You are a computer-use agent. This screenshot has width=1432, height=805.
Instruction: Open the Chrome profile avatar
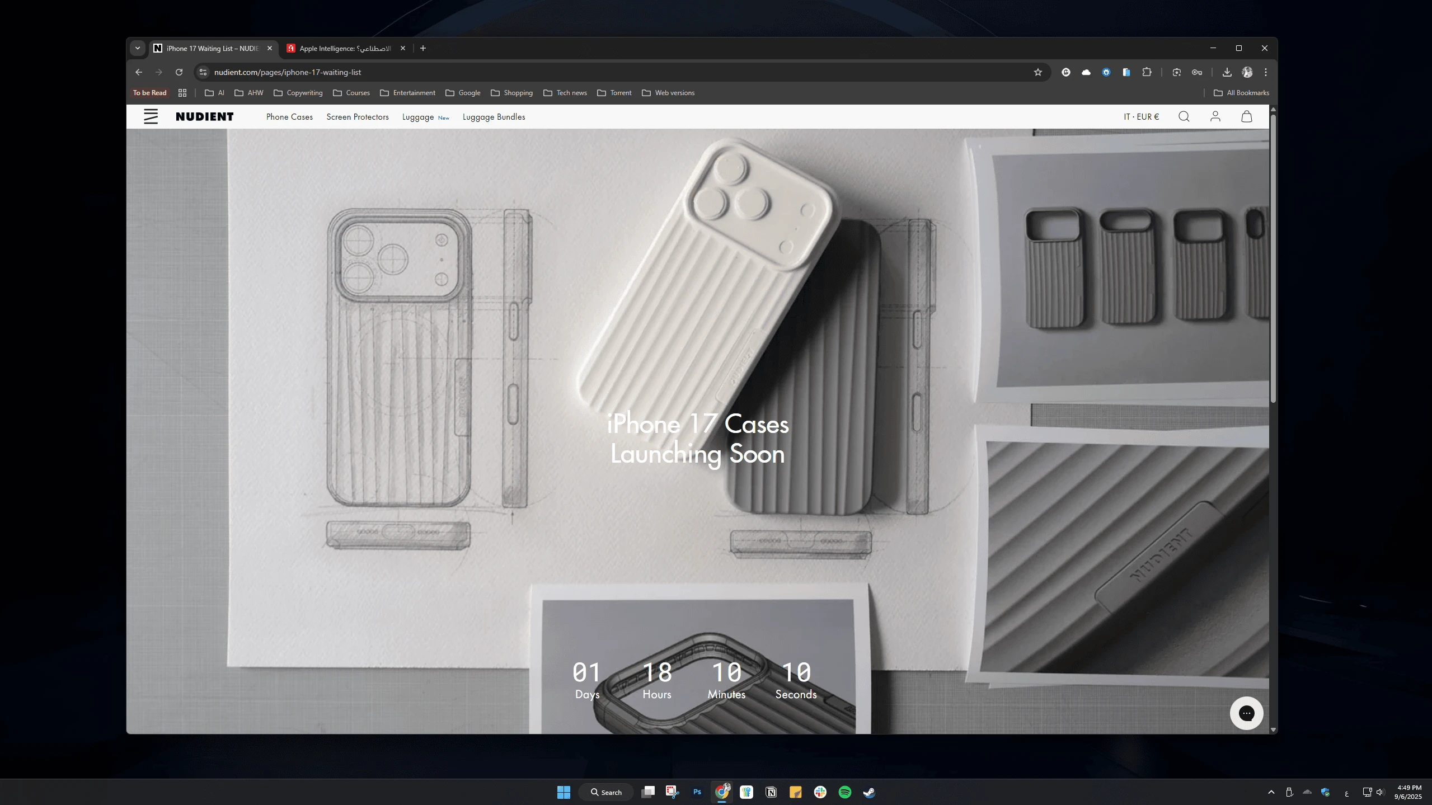tap(1247, 72)
